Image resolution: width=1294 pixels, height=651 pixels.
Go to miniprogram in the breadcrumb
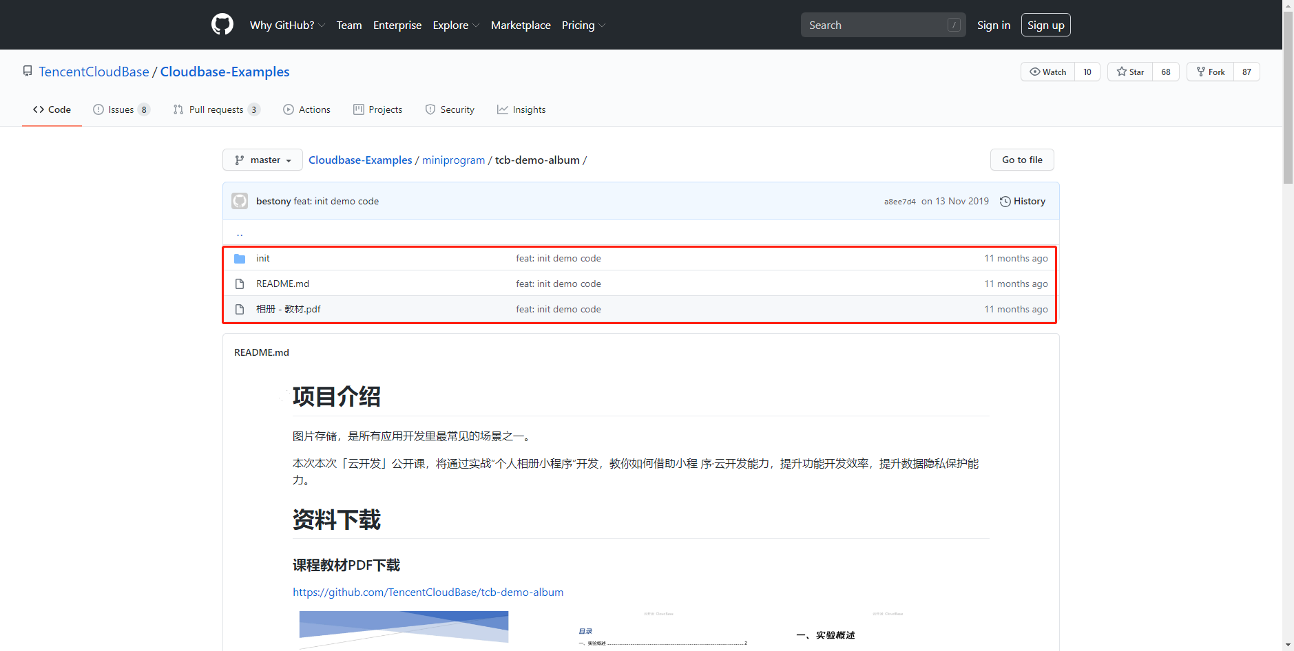click(x=453, y=160)
